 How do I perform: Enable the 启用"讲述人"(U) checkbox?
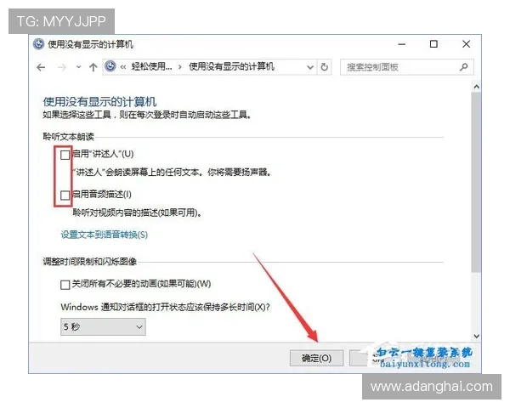coord(65,155)
